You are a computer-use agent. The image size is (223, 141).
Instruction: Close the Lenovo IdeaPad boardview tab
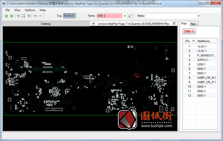pos(174,23)
